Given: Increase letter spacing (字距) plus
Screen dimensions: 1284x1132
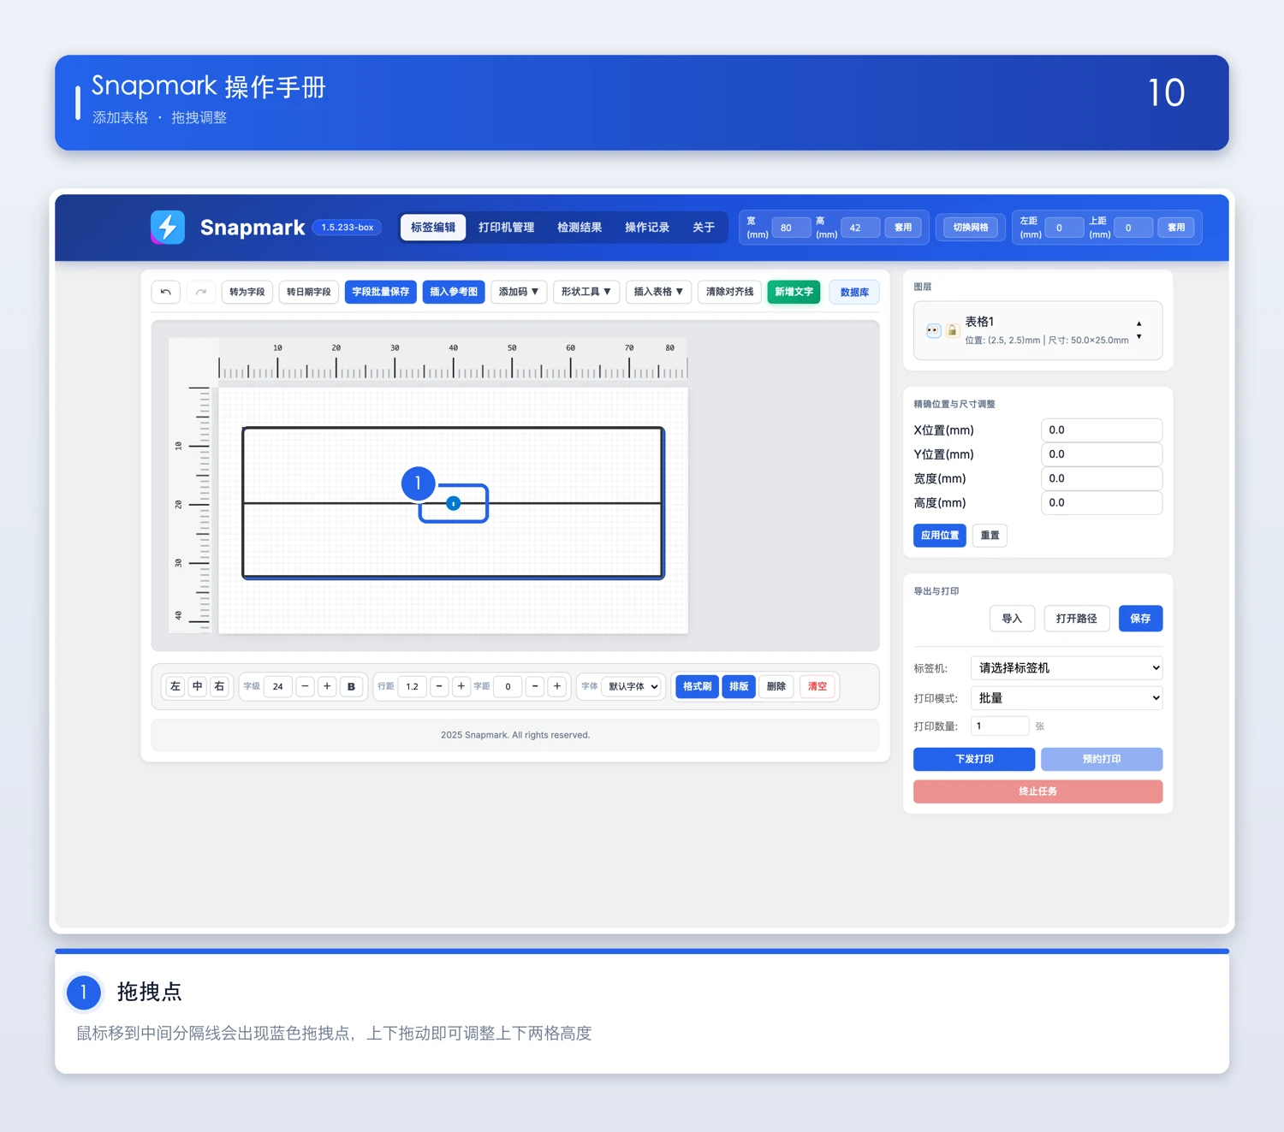Looking at the screenshot, I should pos(557,686).
